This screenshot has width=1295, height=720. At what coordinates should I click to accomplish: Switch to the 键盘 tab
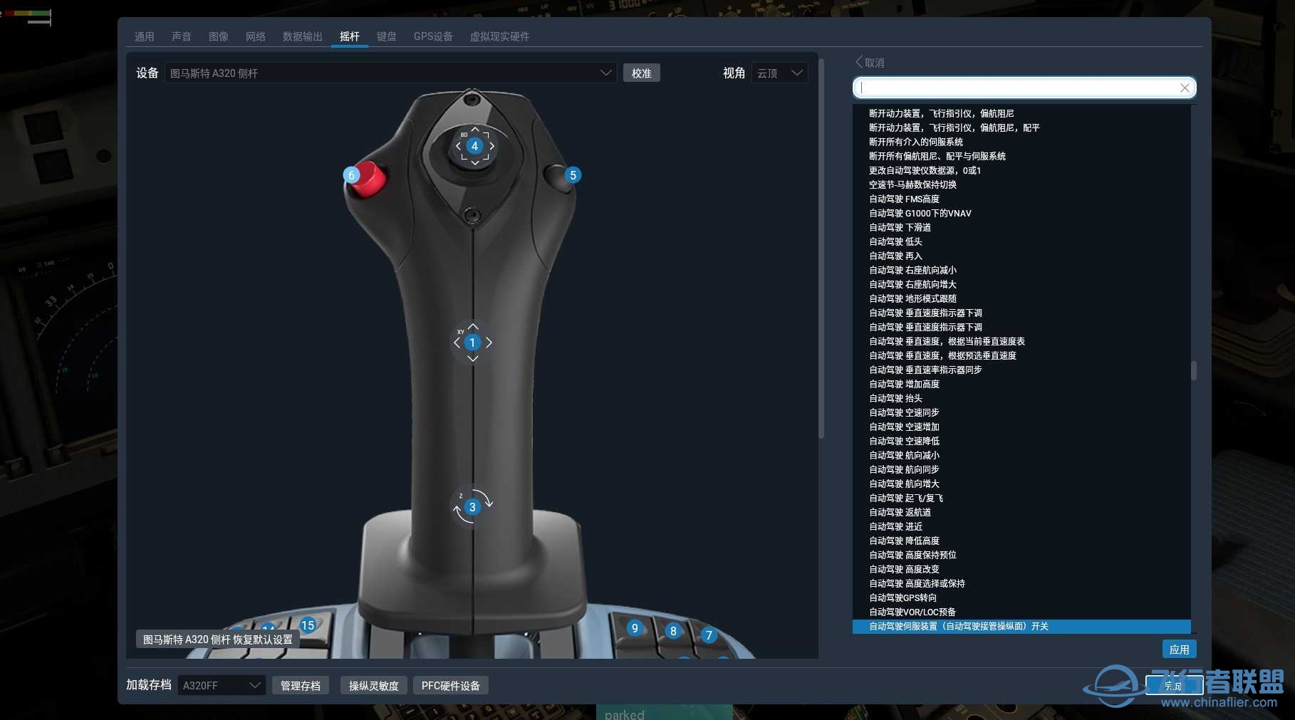pos(387,36)
